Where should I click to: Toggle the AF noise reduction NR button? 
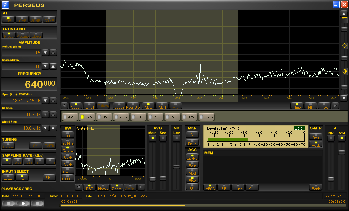pyautogui.click(x=331, y=138)
